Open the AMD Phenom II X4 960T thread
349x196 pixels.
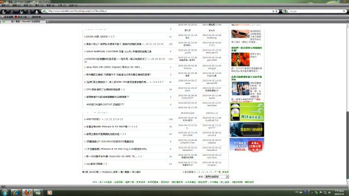107,127
